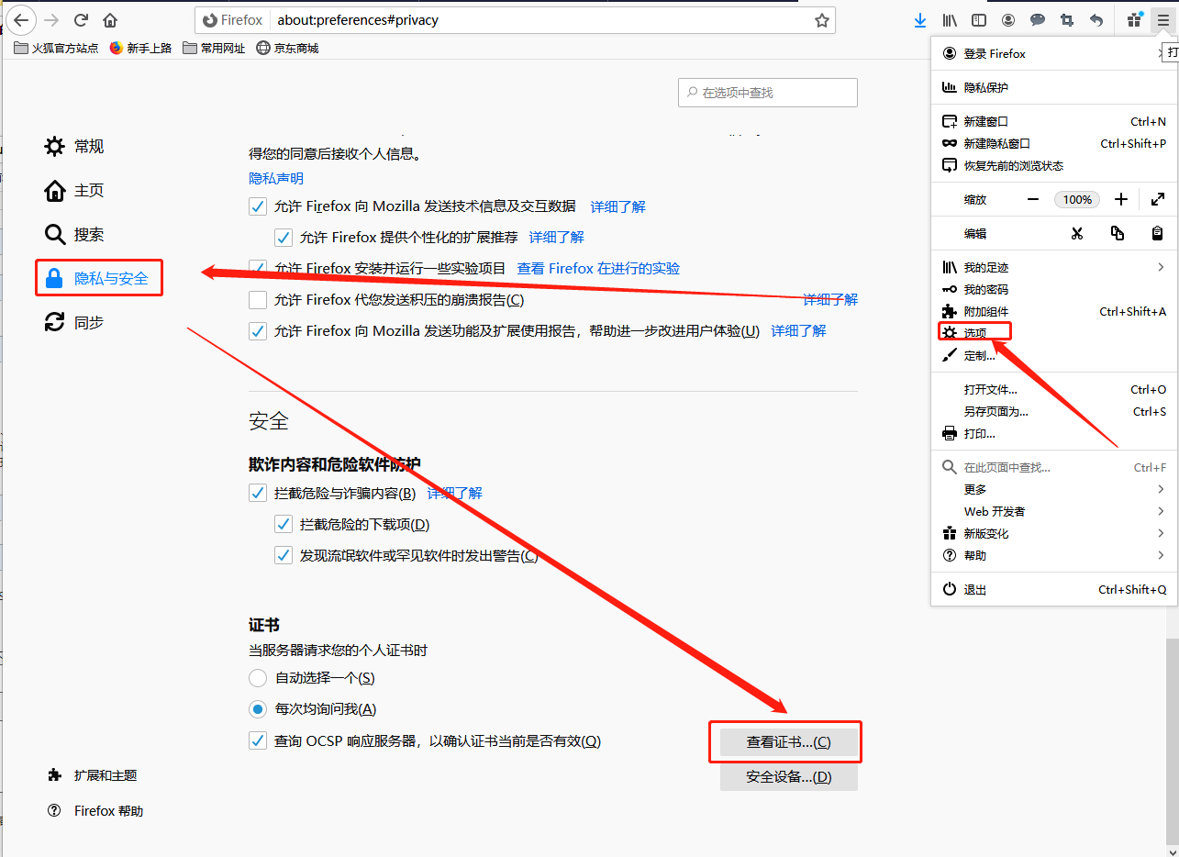Click the chat bubble toolbar icon
The height and width of the screenshot is (857, 1179).
pyautogui.click(x=1038, y=19)
